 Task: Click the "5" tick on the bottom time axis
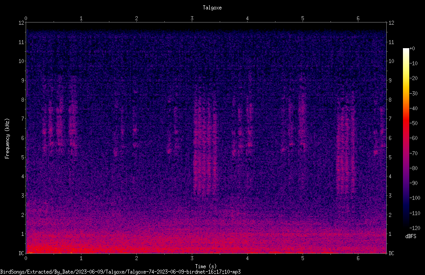(x=303, y=258)
